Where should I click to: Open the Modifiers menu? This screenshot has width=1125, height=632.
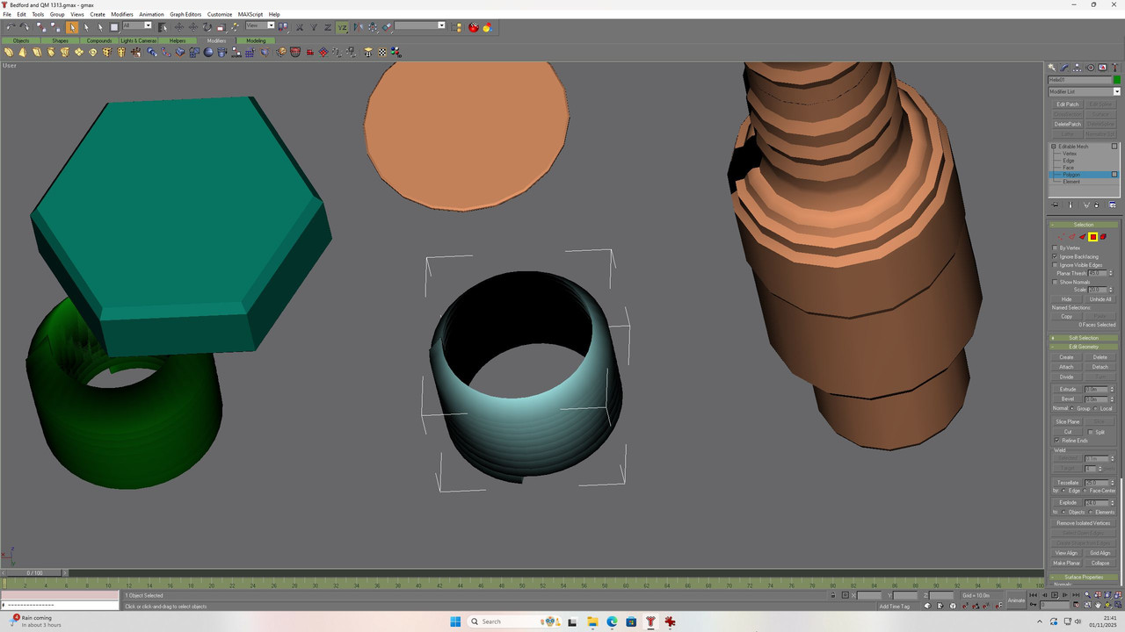coord(122,14)
